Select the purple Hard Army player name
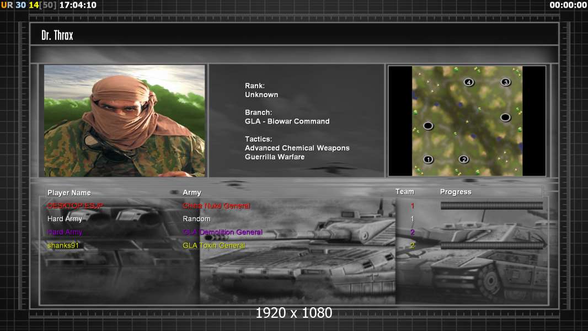The image size is (588, 331). (x=65, y=232)
